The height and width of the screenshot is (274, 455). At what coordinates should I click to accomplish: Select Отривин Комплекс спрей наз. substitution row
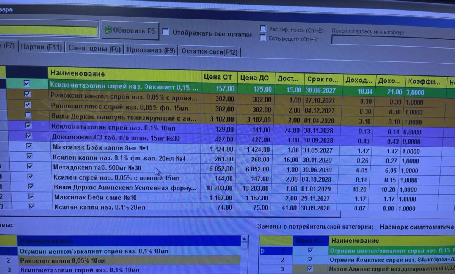pos(391,260)
